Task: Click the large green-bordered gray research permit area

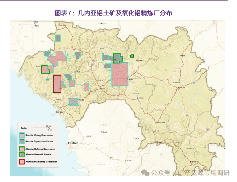Action: pyautogui.click(x=118, y=58)
